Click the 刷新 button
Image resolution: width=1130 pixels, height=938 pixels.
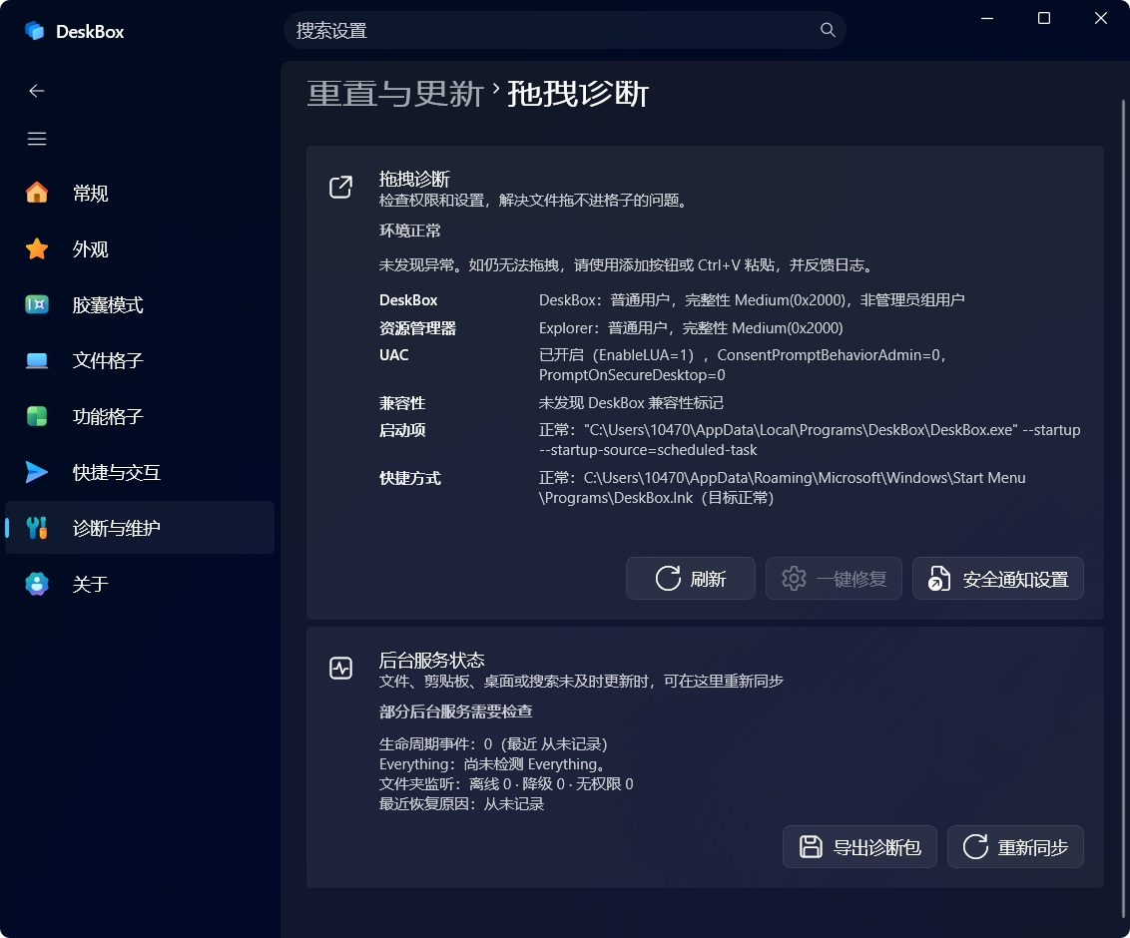[691, 579]
